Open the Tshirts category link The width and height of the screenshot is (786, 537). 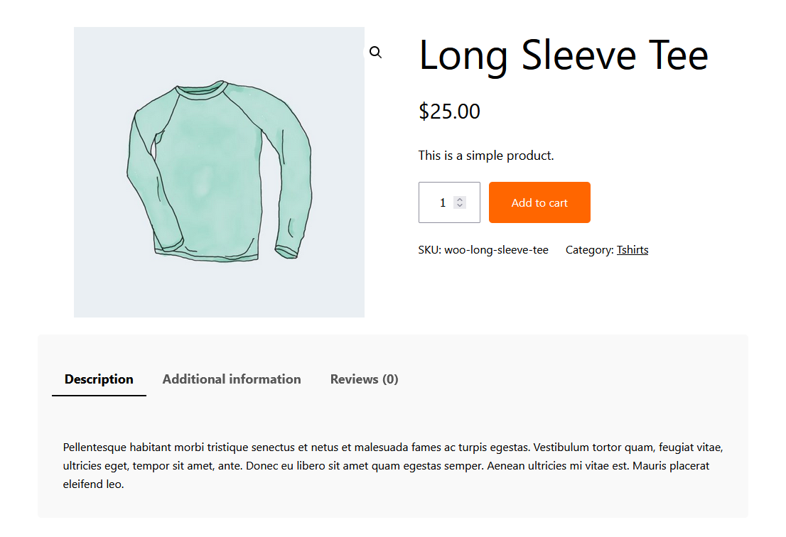pos(632,249)
